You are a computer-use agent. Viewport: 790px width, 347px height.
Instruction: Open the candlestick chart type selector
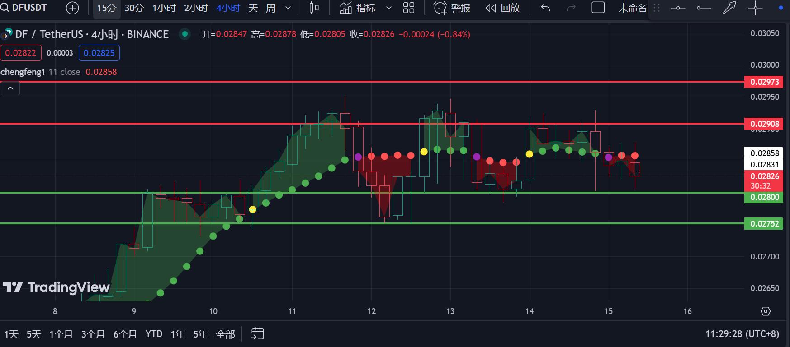[x=314, y=8]
